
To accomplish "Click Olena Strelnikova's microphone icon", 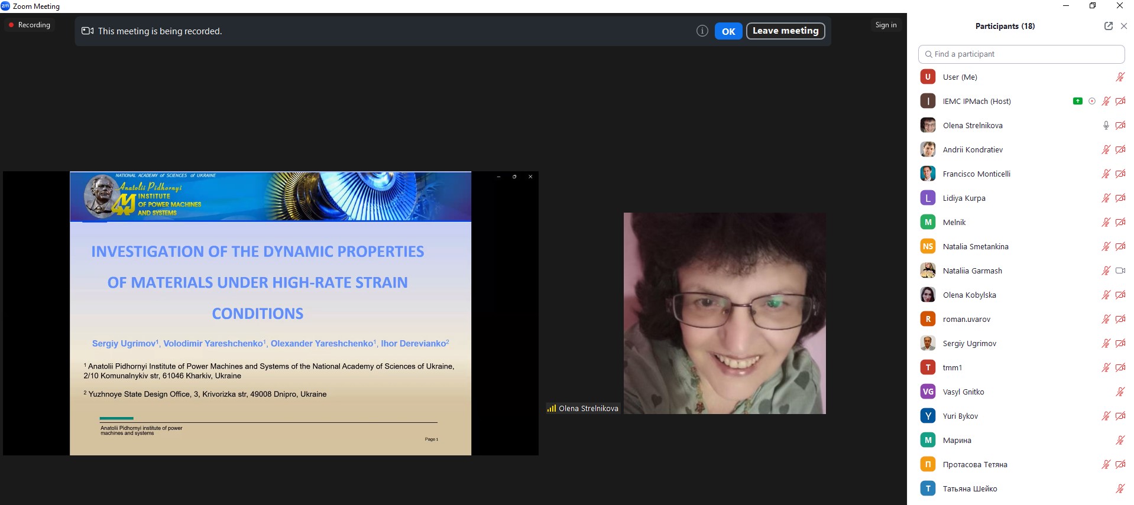I will [1106, 125].
